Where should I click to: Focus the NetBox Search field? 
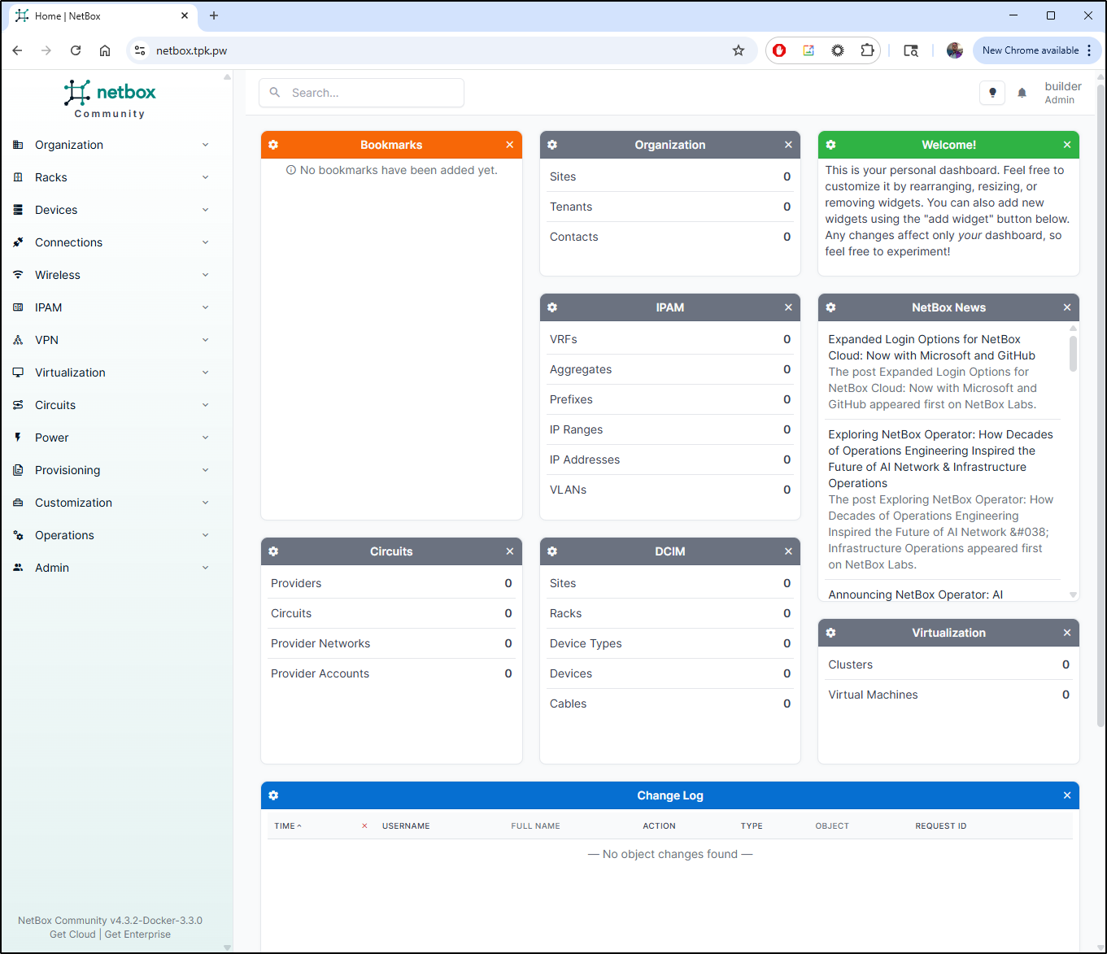(361, 93)
